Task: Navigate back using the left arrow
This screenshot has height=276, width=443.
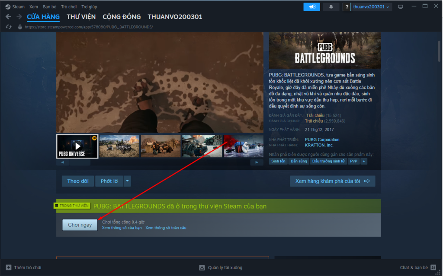Action: [8, 16]
